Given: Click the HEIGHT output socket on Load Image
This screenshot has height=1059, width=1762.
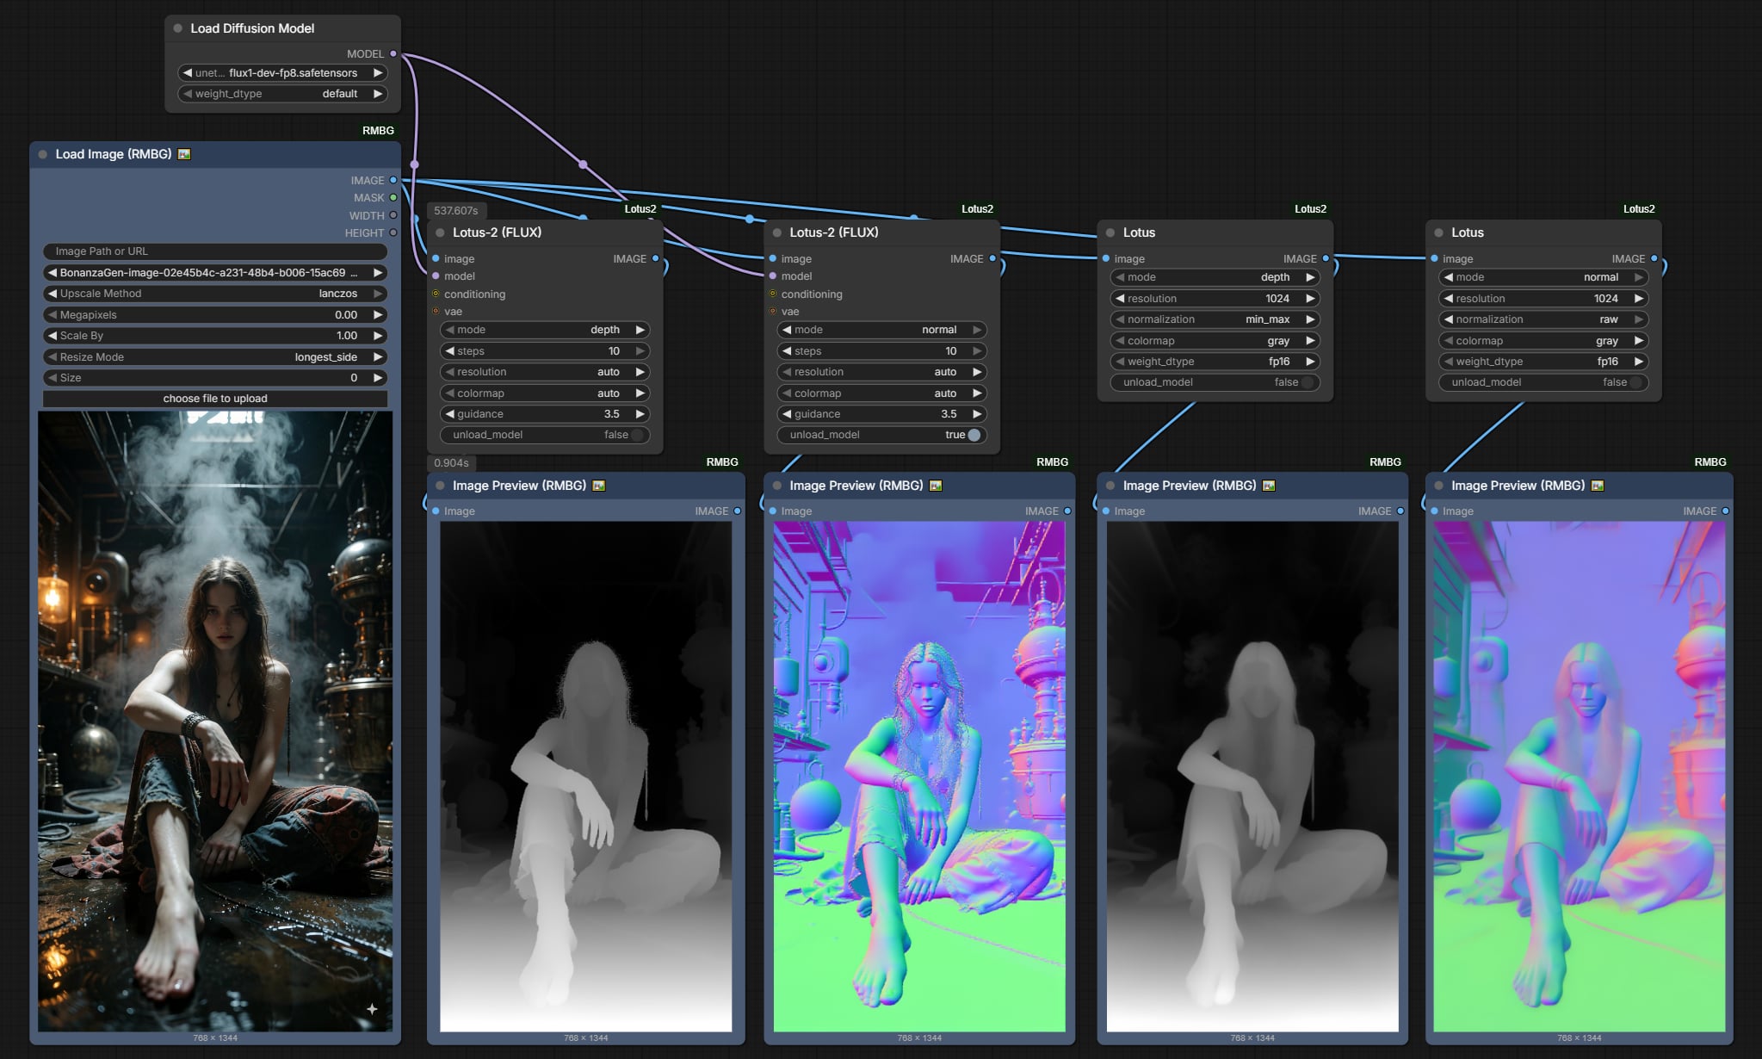Looking at the screenshot, I should tap(393, 232).
